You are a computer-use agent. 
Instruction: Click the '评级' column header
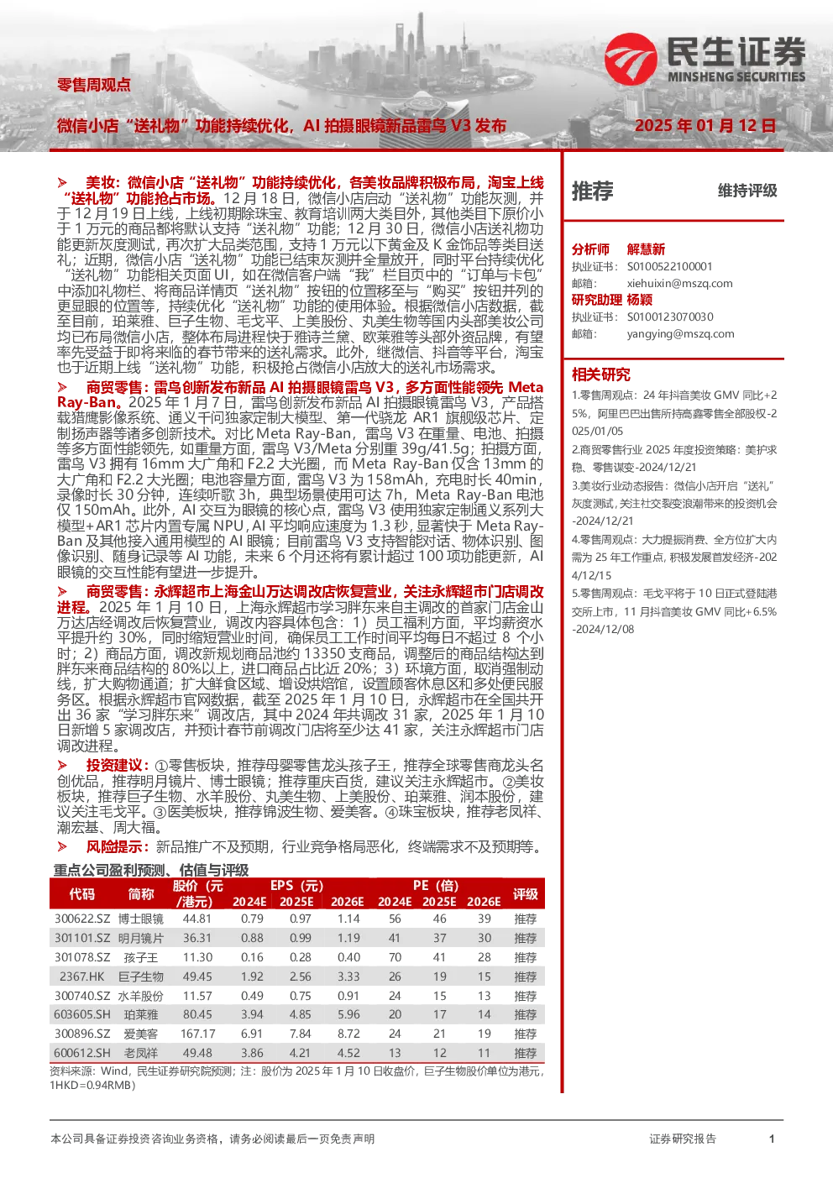526,894
